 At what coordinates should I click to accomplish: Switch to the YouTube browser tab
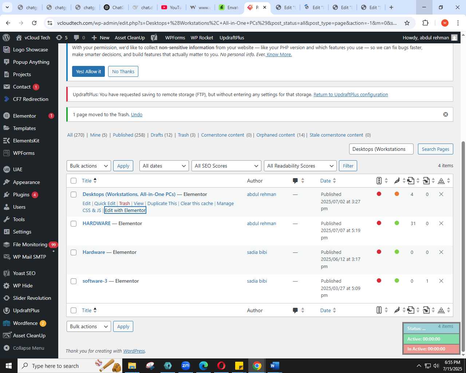tap(171, 7)
